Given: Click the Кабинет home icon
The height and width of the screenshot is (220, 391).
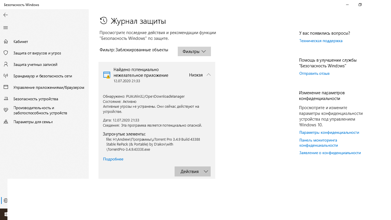Looking at the screenshot, I should tap(6, 42).
